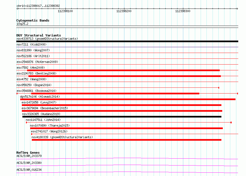This screenshot has height=176, width=246.
Task: Click the right arrow of the ruler
Action: click(237, 9)
